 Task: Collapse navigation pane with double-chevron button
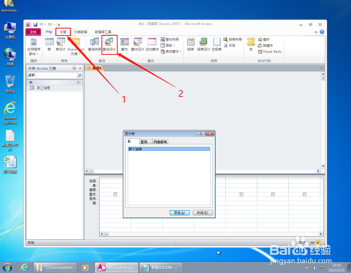point(80,68)
